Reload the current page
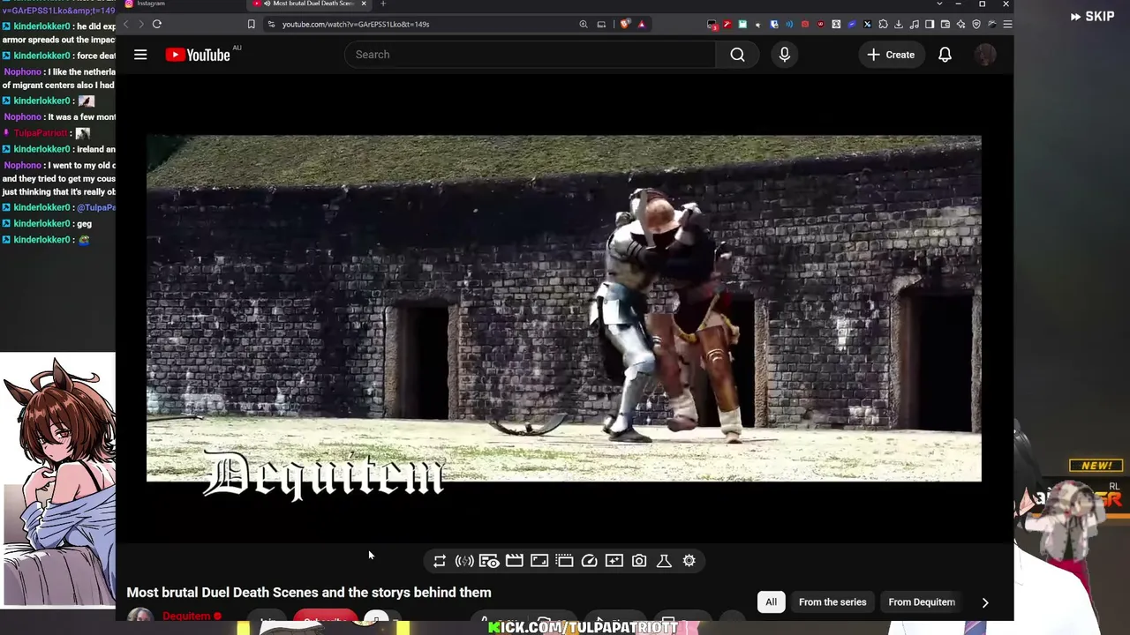Image resolution: width=1130 pixels, height=635 pixels. [157, 24]
